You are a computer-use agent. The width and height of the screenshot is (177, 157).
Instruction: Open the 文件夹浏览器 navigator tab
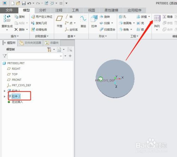tap(30, 43)
